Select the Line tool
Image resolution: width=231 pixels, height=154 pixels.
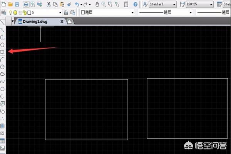2,23
